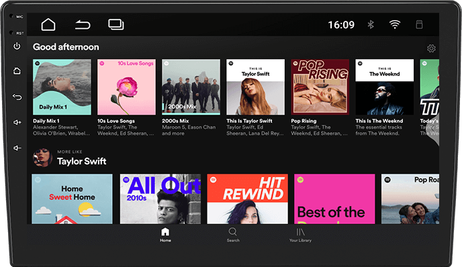Screen dimensions: 462x267
Task: Tap the power button on side panel
Action: coord(17,46)
